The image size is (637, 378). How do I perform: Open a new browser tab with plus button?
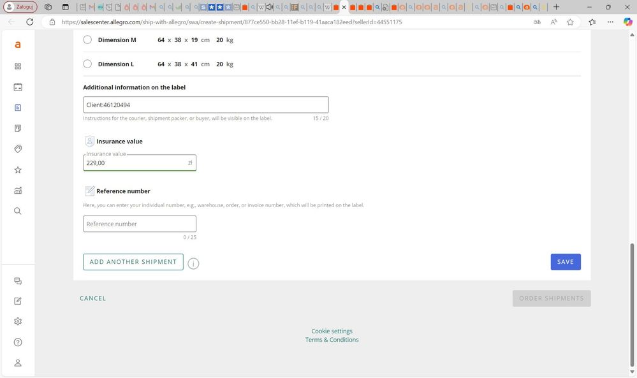[x=556, y=7]
